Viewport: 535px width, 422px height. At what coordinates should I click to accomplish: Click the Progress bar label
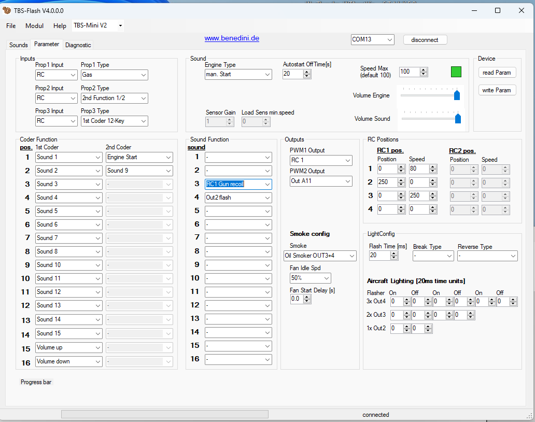(36, 382)
